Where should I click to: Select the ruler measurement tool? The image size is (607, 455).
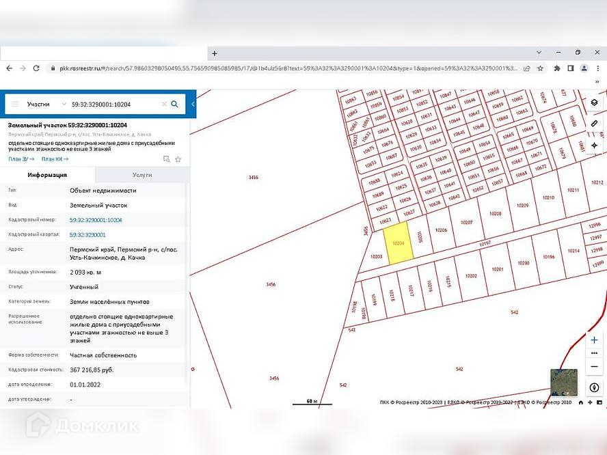[594, 124]
